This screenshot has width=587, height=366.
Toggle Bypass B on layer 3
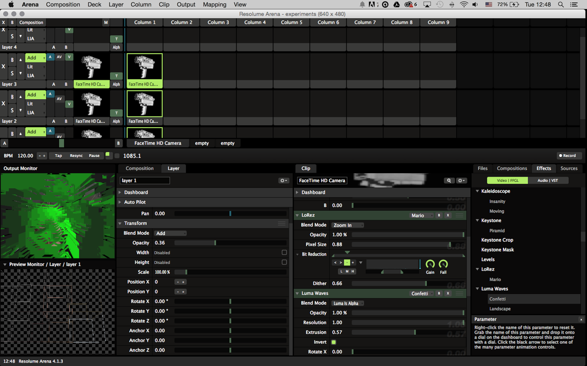[12, 60]
